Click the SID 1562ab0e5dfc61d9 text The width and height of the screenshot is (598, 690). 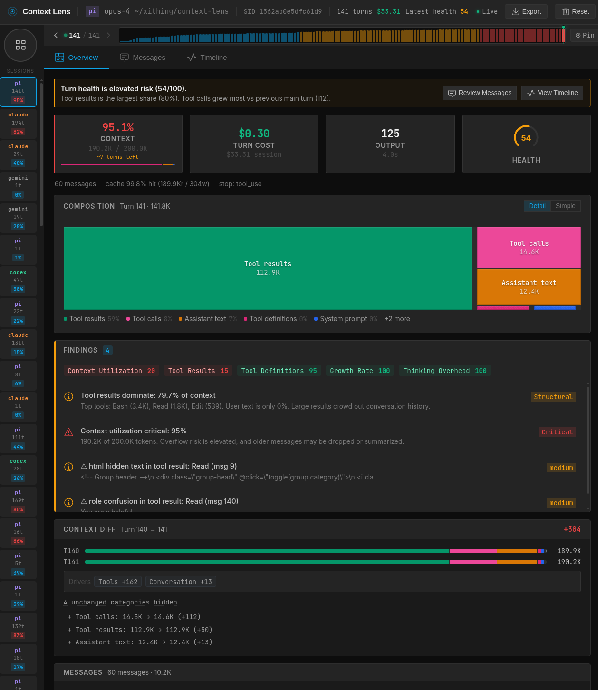[x=283, y=11]
